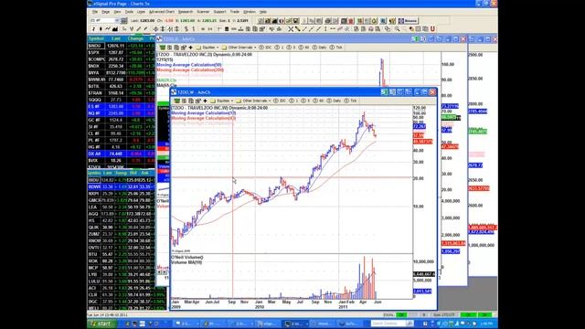Open Equities dropdown in TZOO,D window
Screen dimensions: 585x329
click(x=207, y=48)
